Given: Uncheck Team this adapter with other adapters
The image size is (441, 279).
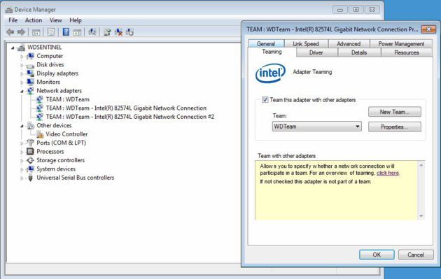Looking at the screenshot, I should [x=265, y=100].
